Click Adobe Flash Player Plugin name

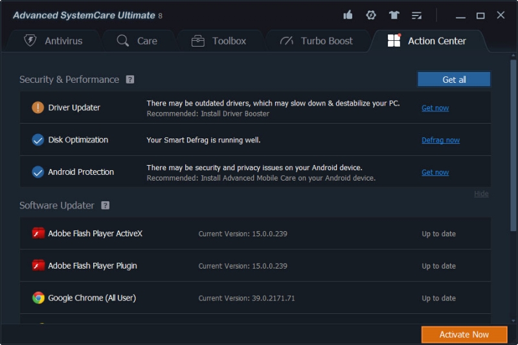coord(93,266)
